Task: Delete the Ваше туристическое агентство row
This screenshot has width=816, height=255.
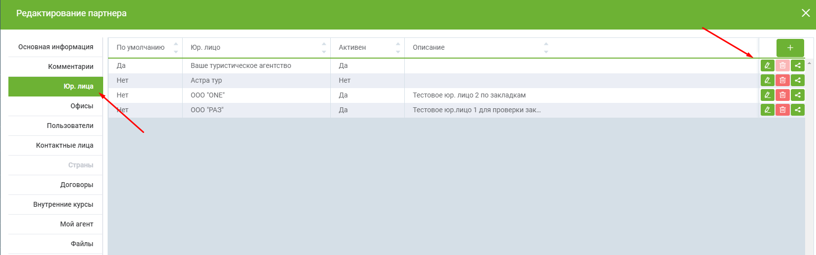Action: click(782, 65)
